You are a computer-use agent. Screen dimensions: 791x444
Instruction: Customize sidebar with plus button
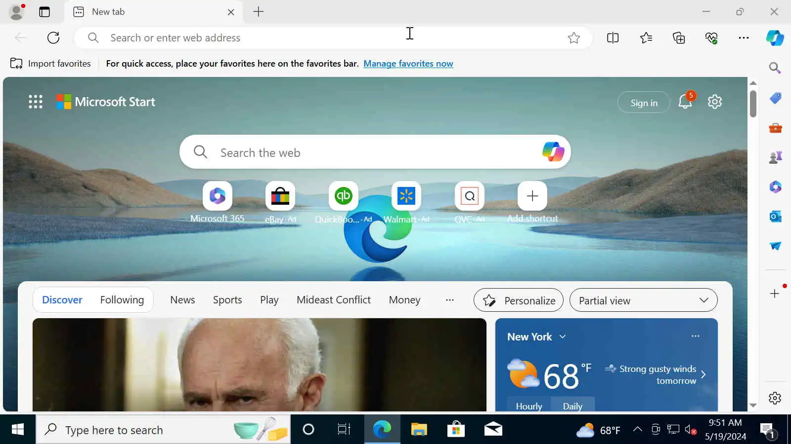775,294
